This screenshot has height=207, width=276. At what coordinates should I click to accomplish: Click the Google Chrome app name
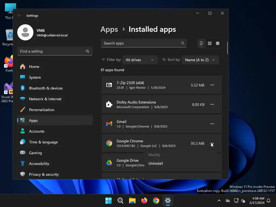130,141
